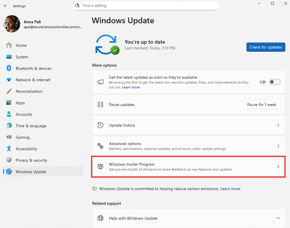This screenshot has height=228, width=290.
Task: Click the Pause for 1 week button
Action: click(262, 105)
